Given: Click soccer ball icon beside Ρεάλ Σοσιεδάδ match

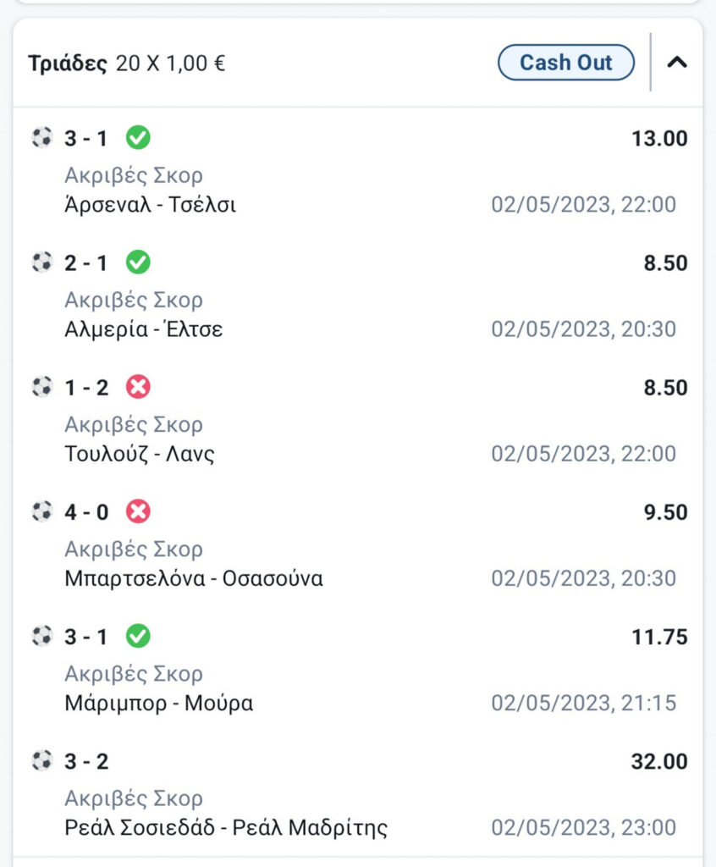Looking at the screenshot, I should coord(41,760).
